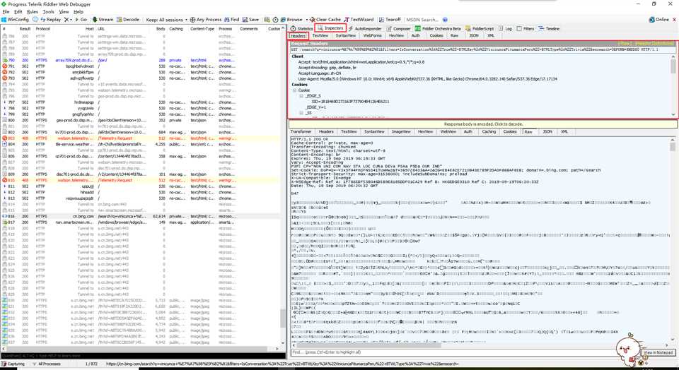679x370 pixels.
Task: Select session 803 watson.telemetry row
Action: [141, 138]
